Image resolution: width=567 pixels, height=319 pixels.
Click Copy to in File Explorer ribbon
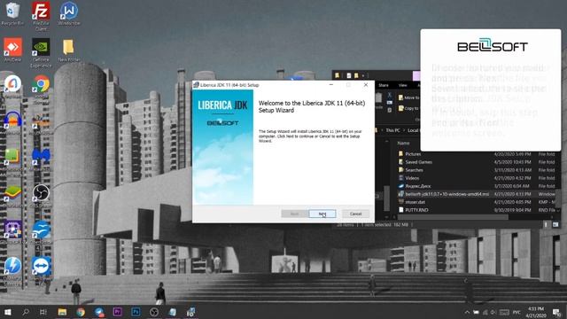pos(408,108)
